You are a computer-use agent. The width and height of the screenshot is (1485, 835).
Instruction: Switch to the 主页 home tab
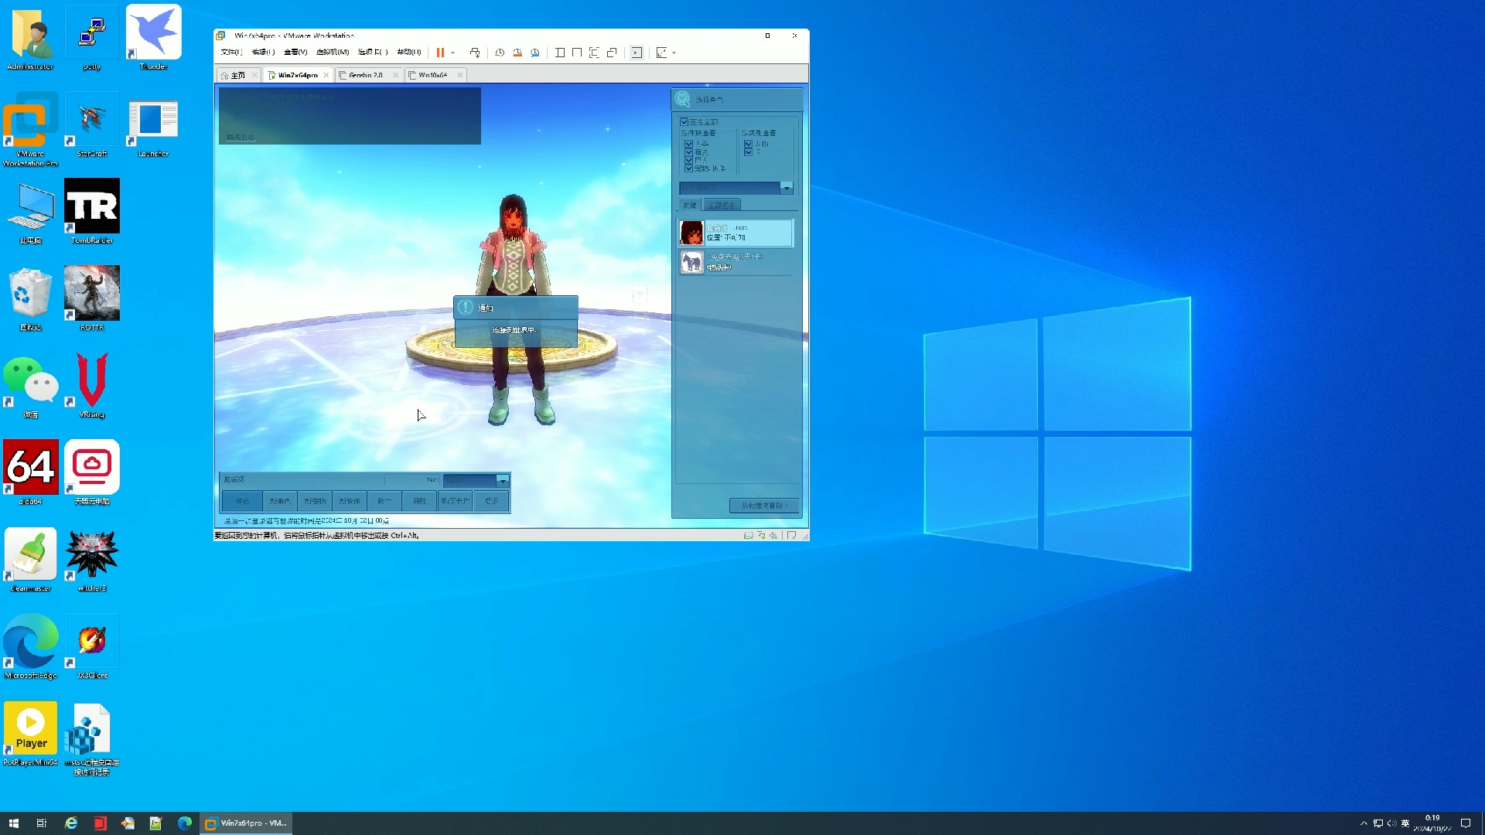tap(238, 75)
